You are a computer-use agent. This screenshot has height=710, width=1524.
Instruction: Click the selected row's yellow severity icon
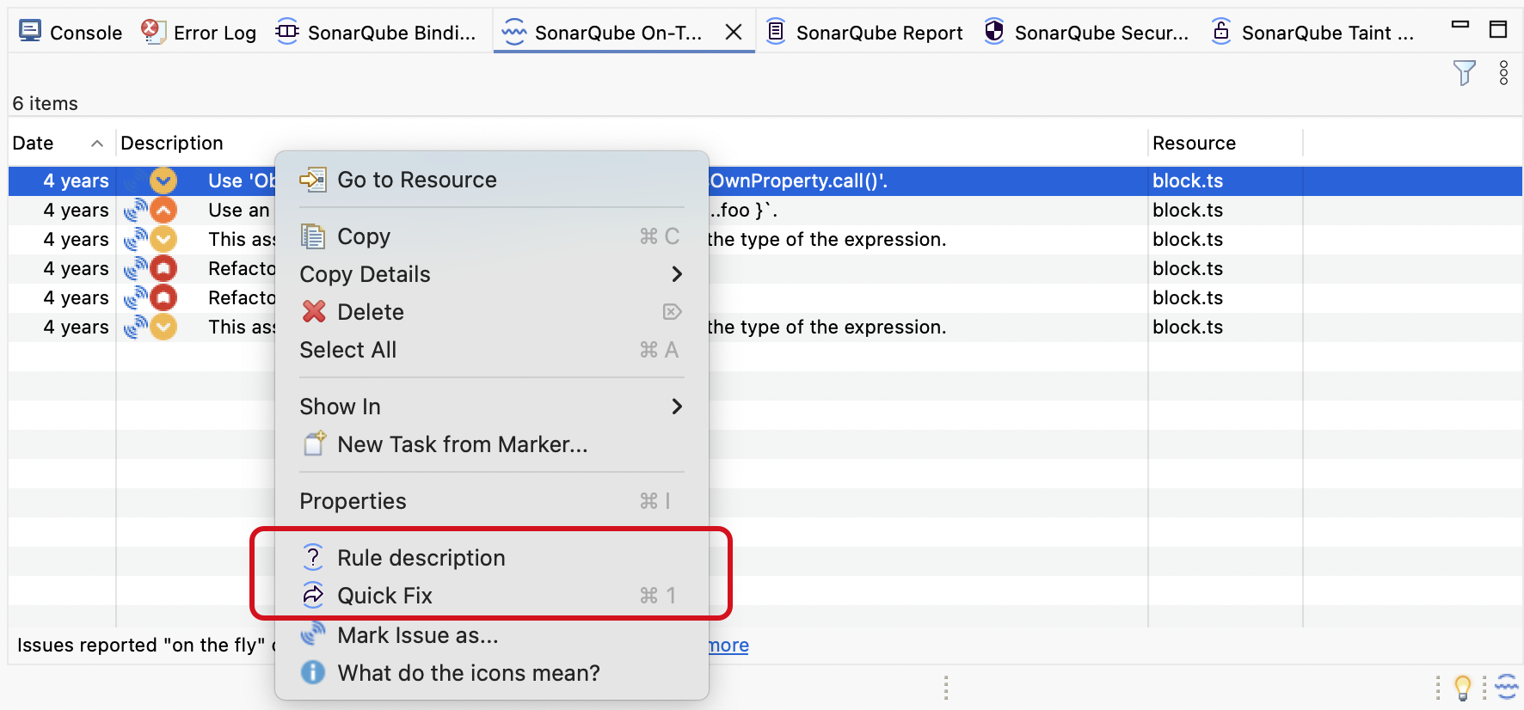point(163,181)
